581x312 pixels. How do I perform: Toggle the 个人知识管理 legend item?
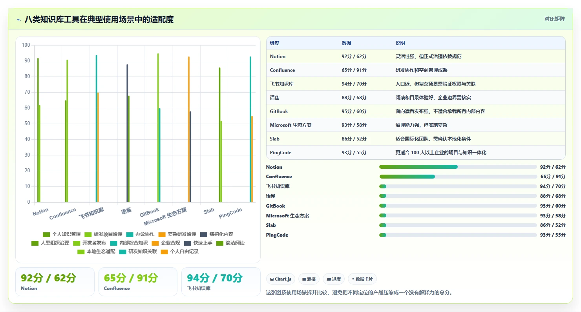pyautogui.click(x=62, y=234)
